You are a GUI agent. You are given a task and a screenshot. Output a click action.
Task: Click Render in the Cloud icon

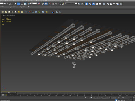point(118,4)
